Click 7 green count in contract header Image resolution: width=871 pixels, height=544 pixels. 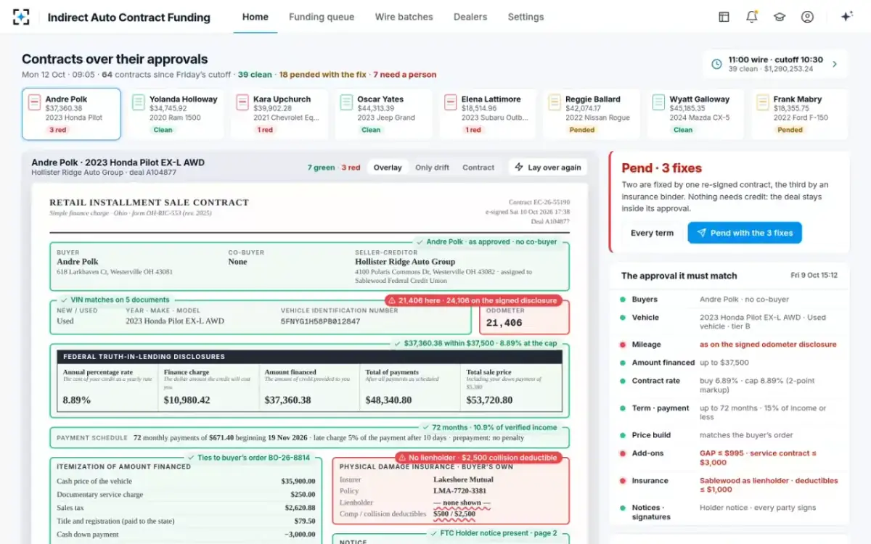(x=321, y=168)
